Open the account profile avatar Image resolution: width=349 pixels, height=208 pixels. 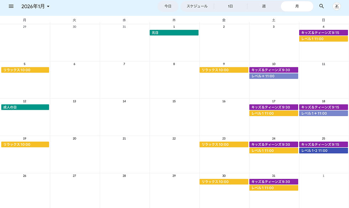(x=337, y=6)
